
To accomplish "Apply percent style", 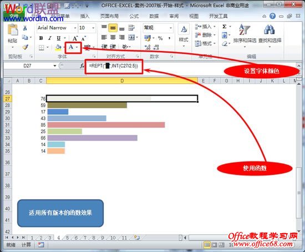I will [x=160, y=38].
